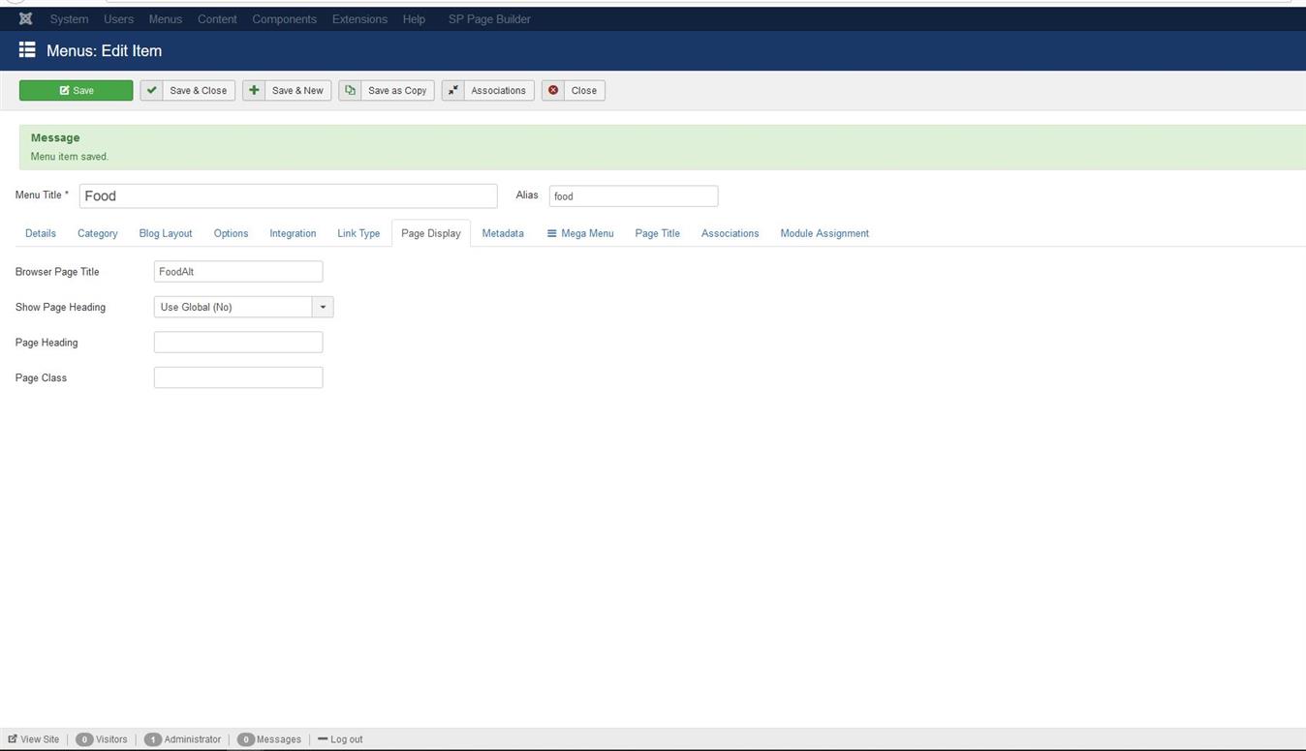The height and width of the screenshot is (751, 1306).
Task: Click the Browser Page Title field
Action: [238, 272]
